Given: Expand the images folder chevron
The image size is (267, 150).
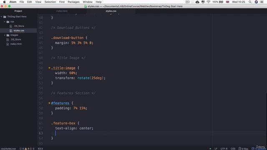Looking at the screenshot, I should click(5, 35).
